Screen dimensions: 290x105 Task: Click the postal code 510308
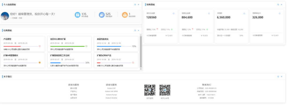click(211, 98)
